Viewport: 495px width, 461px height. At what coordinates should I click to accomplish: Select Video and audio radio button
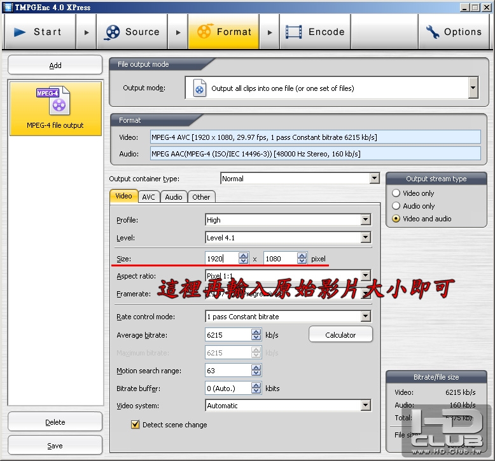396,219
